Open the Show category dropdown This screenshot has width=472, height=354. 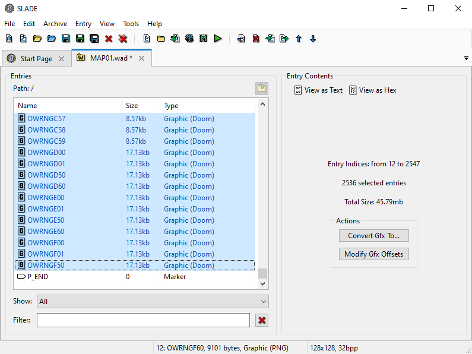coord(153,302)
